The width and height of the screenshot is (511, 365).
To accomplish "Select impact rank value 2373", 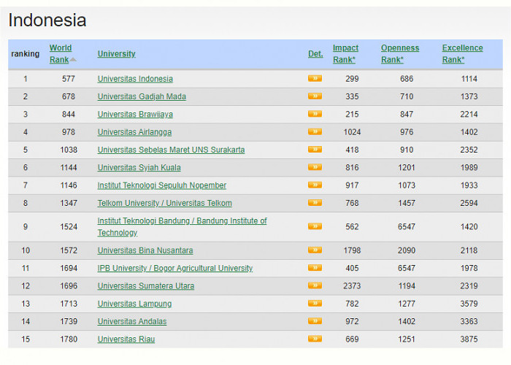I will pos(352,286).
